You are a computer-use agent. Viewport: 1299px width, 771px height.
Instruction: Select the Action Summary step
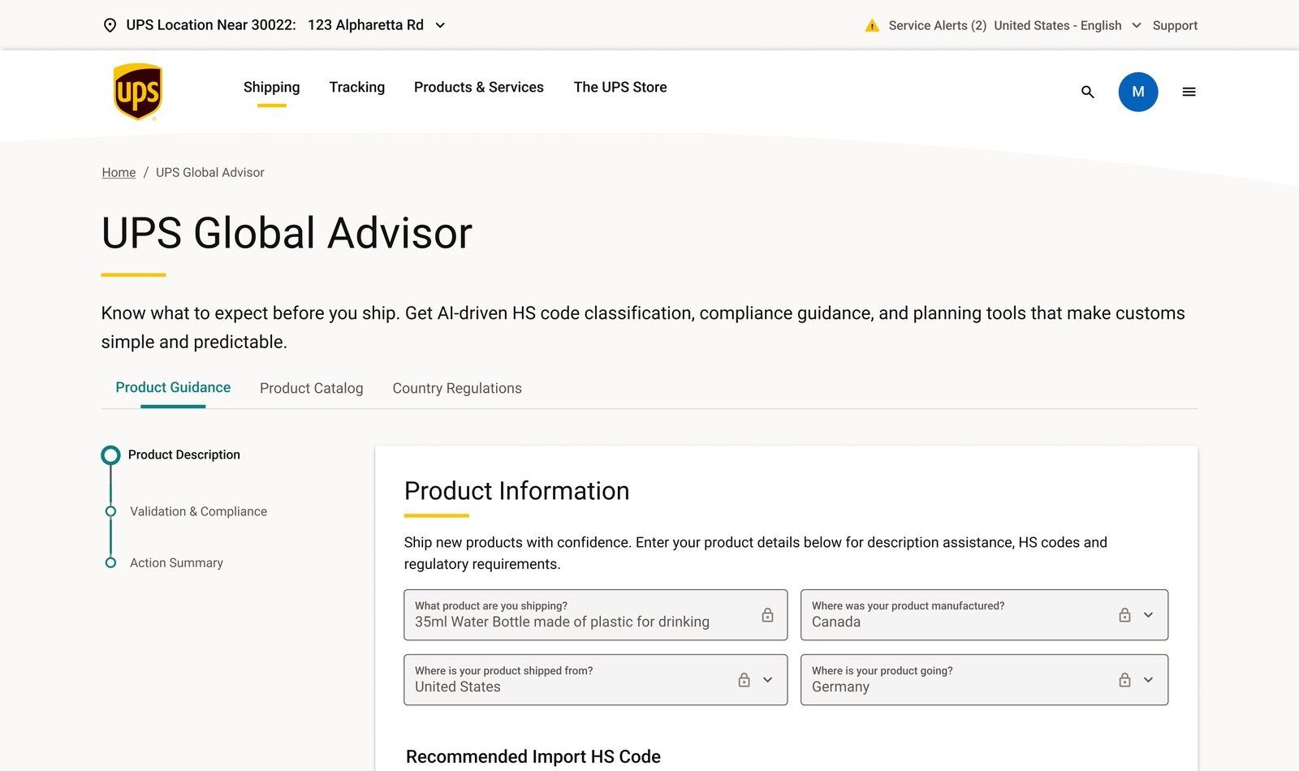(176, 562)
